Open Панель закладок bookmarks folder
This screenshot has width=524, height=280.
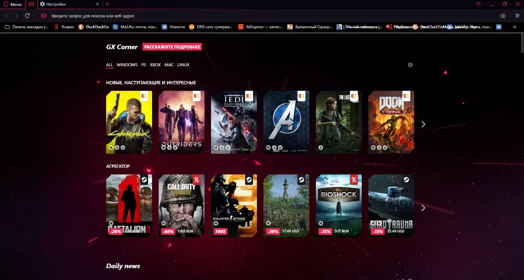27,27
